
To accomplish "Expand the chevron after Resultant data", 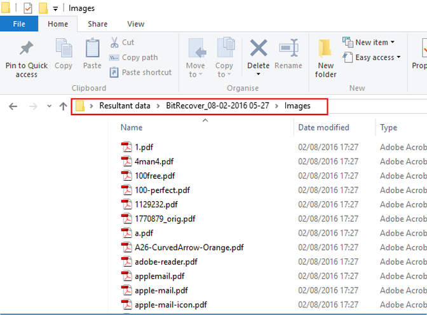I will (x=158, y=106).
